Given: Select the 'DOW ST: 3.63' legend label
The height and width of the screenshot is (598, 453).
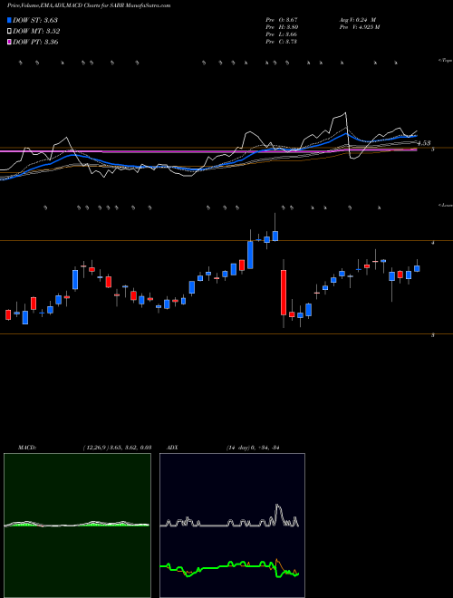Looking at the screenshot, I should (x=35, y=20).
